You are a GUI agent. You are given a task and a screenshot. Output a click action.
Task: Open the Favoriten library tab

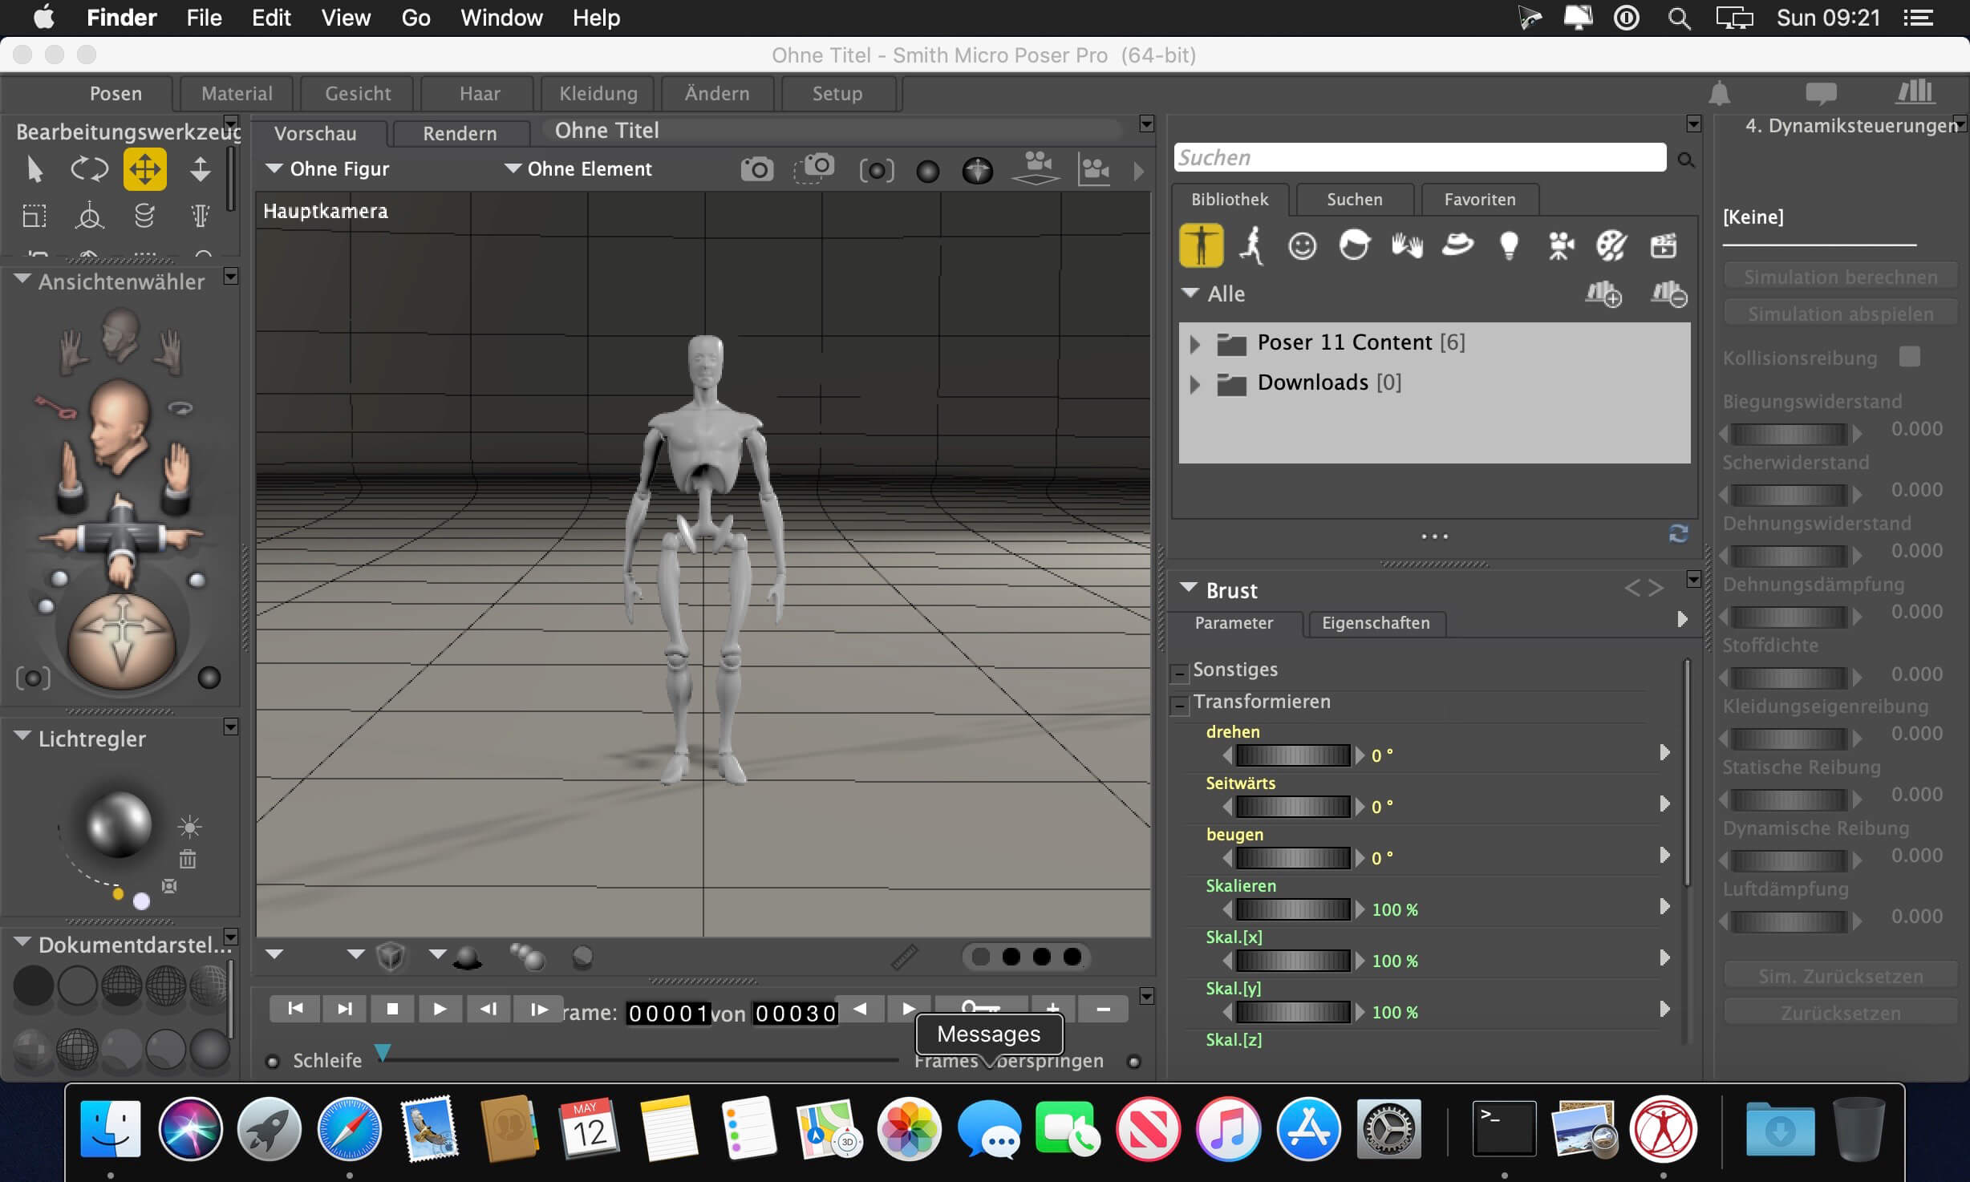[x=1480, y=200]
